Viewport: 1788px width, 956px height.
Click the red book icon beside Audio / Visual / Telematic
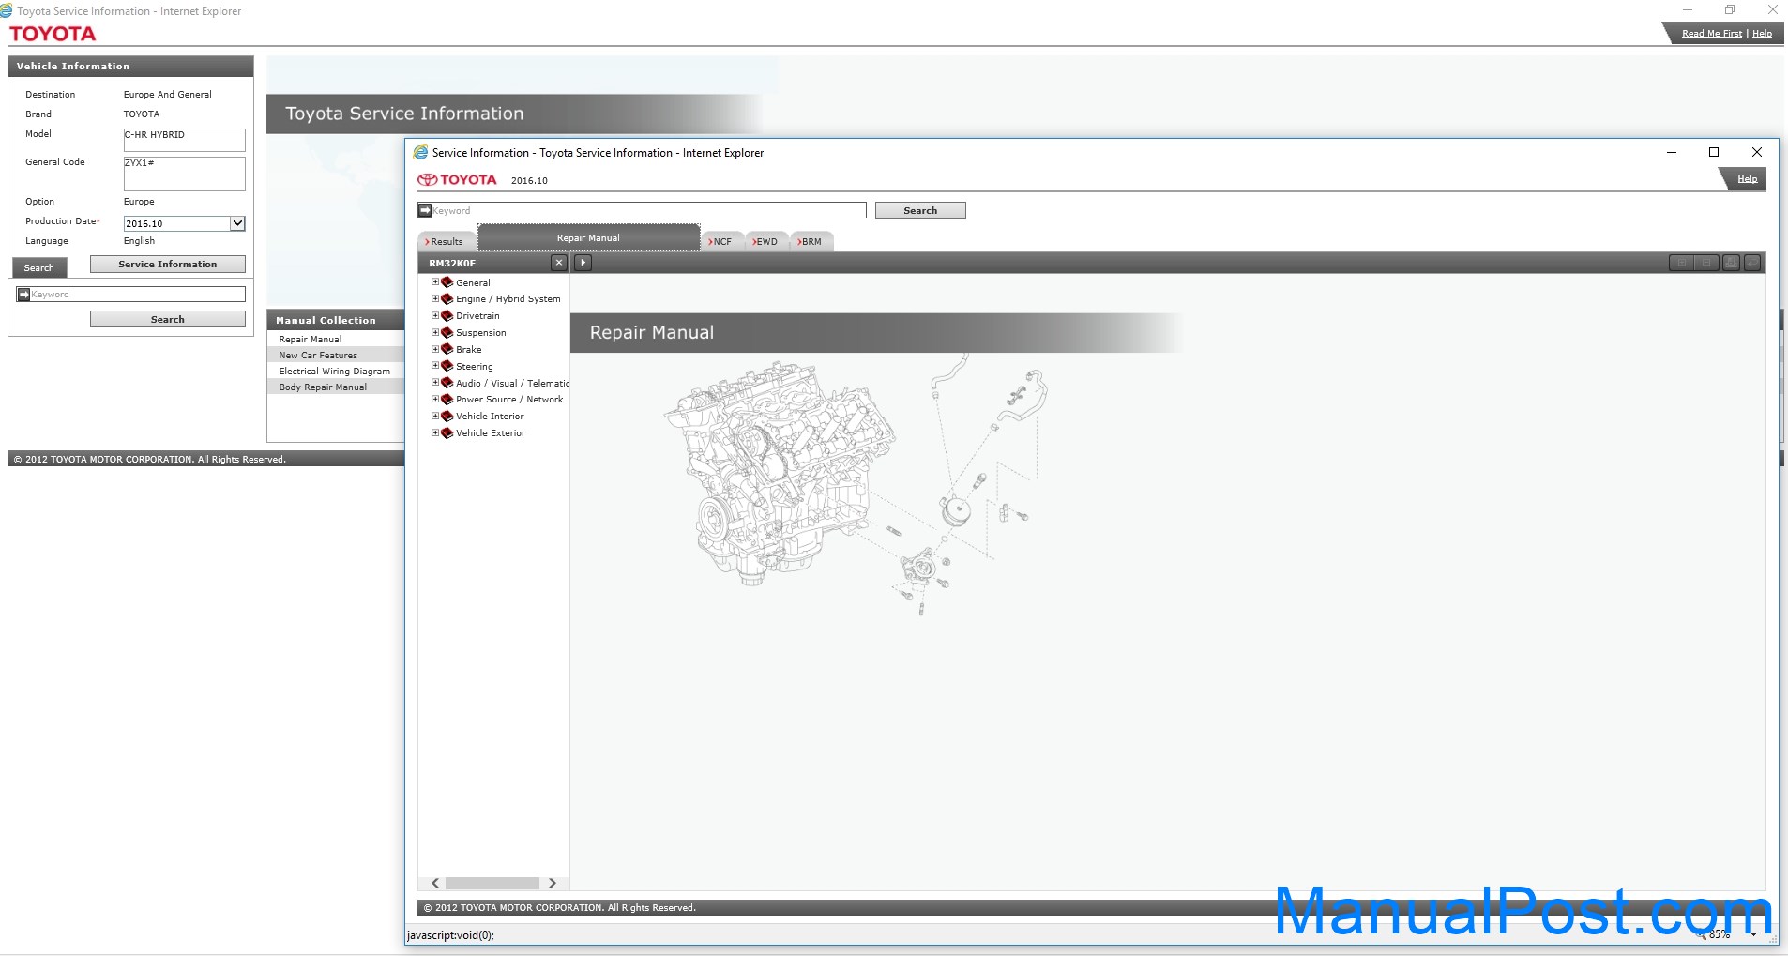(447, 383)
